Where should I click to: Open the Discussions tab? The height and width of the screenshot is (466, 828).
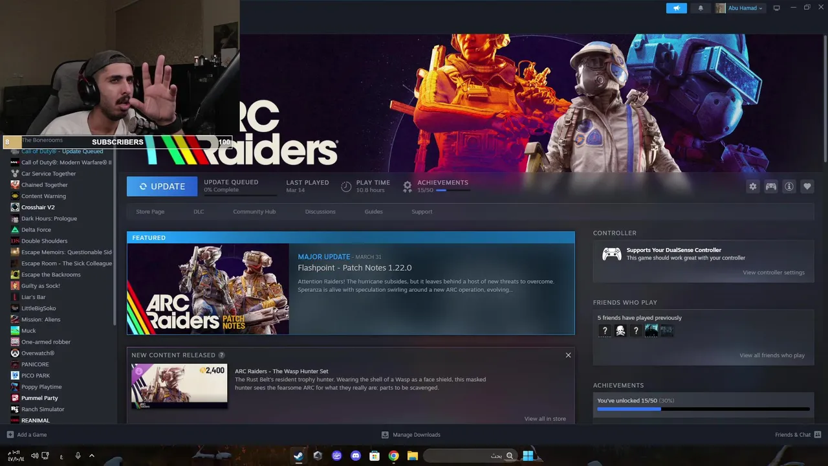click(320, 212)
